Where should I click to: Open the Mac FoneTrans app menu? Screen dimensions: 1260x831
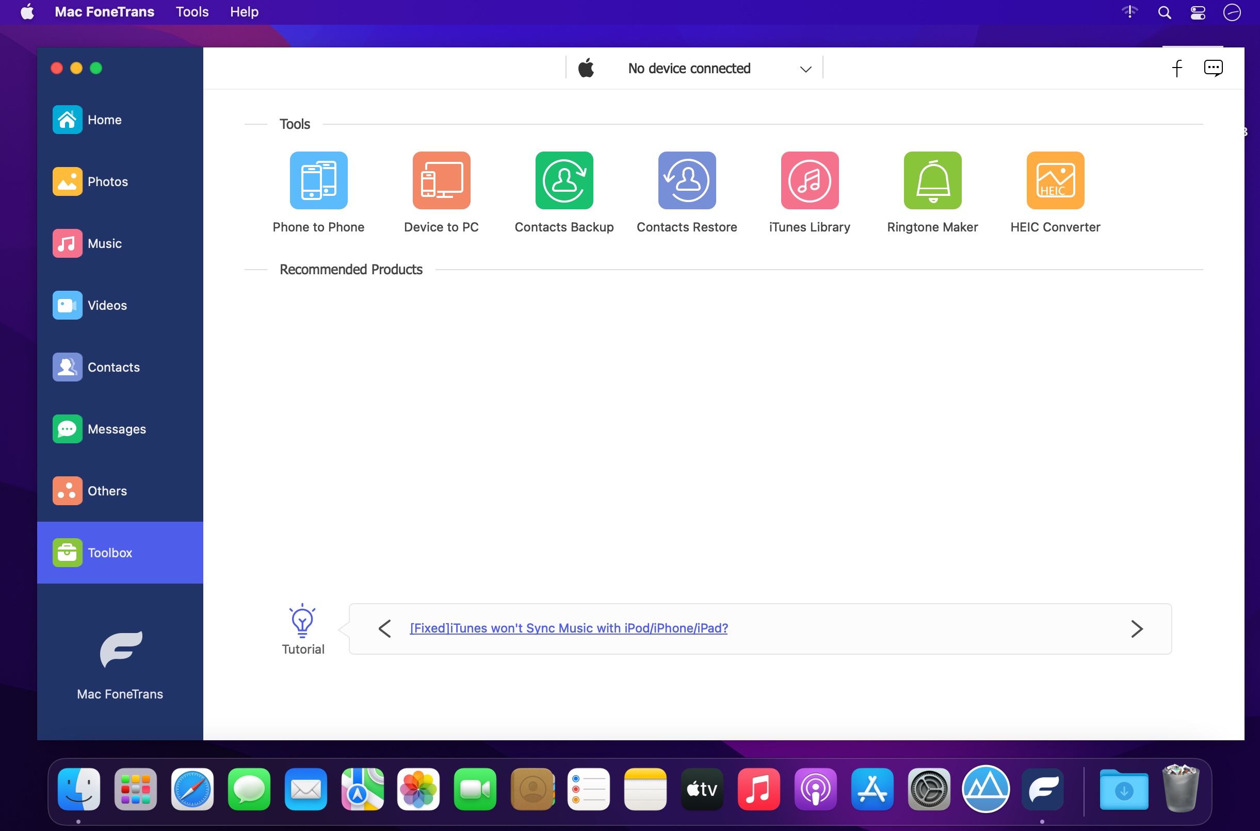point(104,12)
